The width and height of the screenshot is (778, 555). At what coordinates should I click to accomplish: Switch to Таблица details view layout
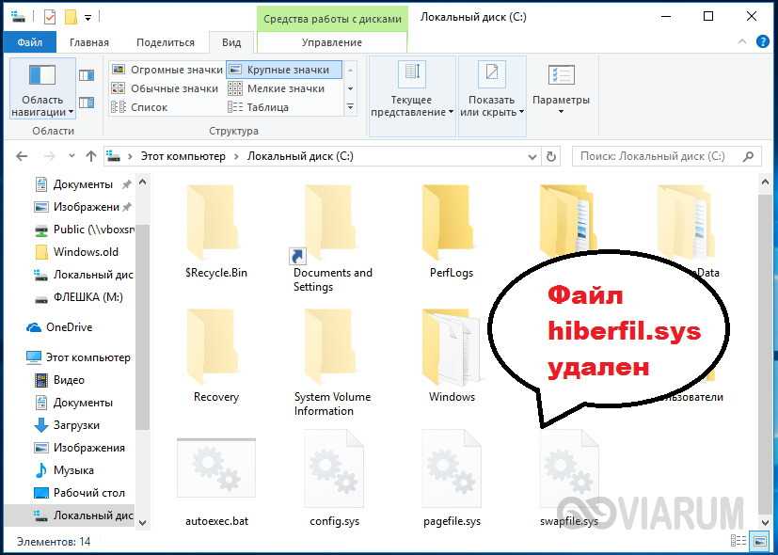(267, 107)
